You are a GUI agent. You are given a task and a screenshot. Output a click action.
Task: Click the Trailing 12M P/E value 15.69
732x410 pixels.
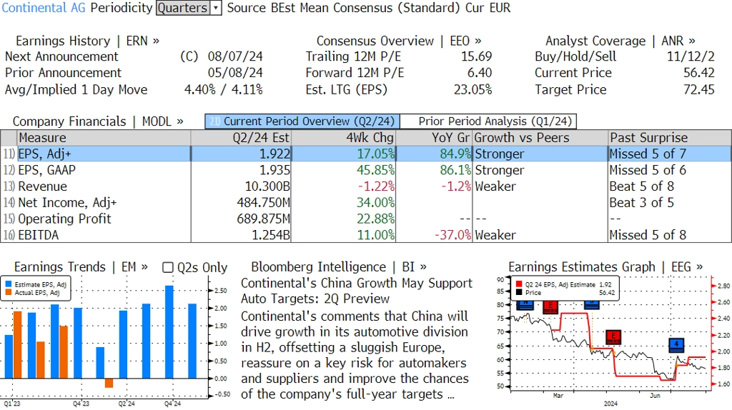click(477, 57)
